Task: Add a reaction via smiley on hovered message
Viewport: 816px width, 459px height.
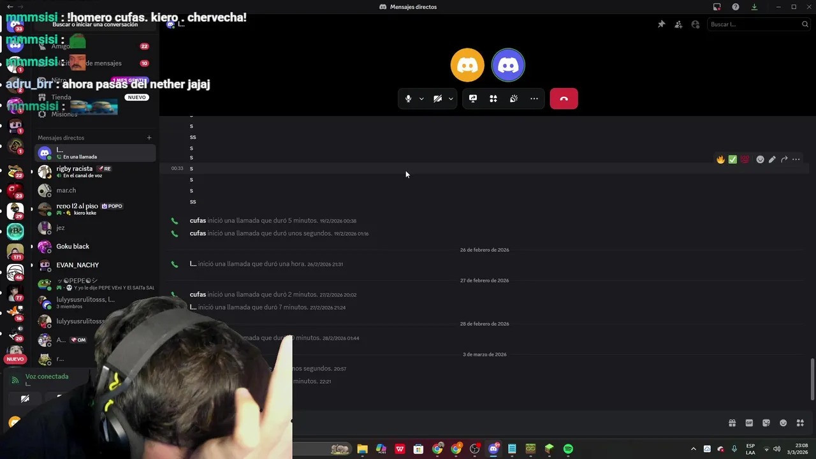Action: (760, 159)
